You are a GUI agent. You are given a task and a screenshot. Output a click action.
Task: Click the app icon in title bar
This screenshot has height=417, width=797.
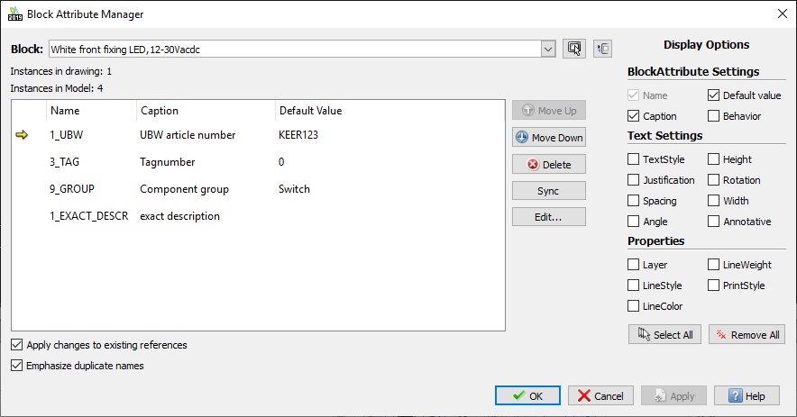point(14,14)
